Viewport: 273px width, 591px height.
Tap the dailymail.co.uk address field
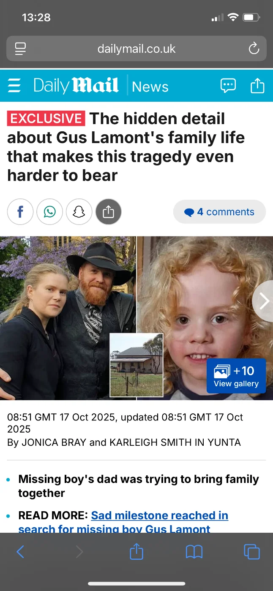point(136,49)
